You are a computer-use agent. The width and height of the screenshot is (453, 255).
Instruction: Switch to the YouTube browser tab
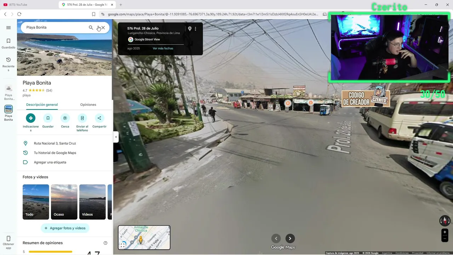pos(28,5)
